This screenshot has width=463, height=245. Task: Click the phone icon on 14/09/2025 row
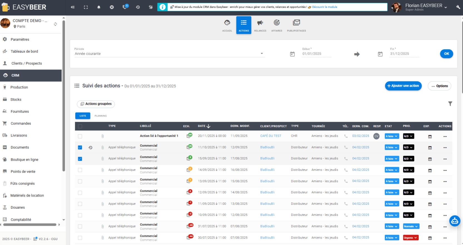pyautogui.click(x=346, y=170)
